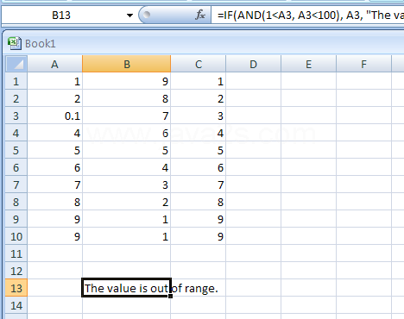Screen dimensions: 404x319
Task: Click cell A10 containing 9
Action: pos(54,236)
